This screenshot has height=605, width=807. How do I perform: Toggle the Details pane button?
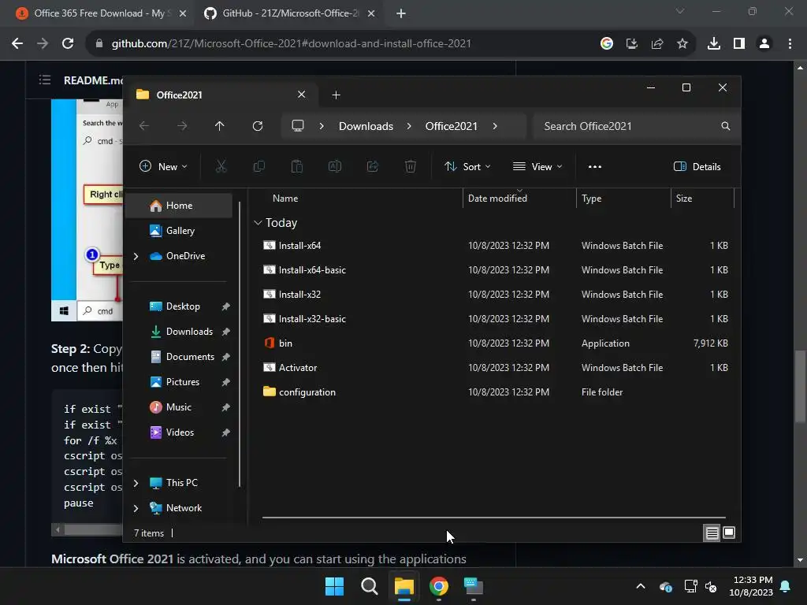(x=697, y=167)
